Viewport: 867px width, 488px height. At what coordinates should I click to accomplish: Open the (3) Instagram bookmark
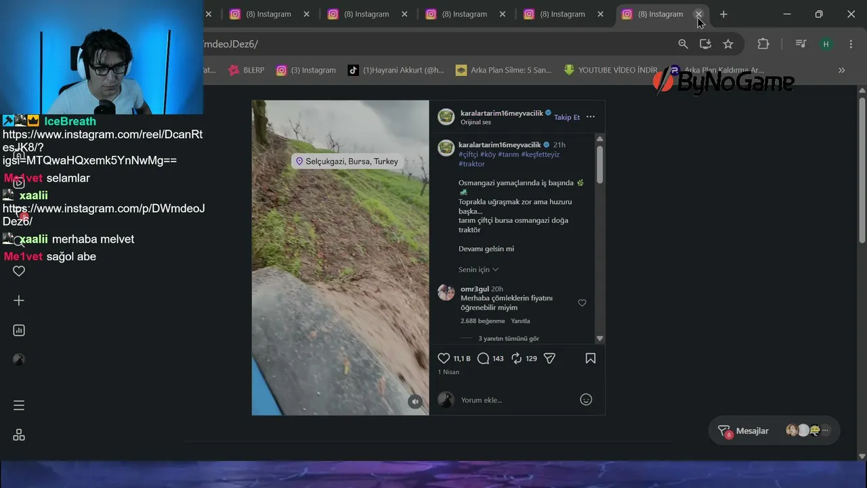click(x=306, y=70)
